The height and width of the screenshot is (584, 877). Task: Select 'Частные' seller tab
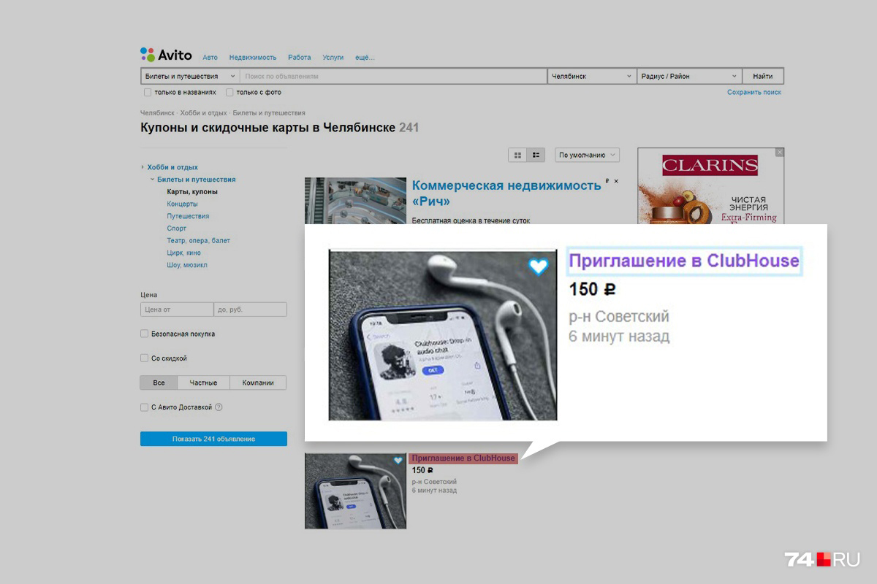pos(204,383)
